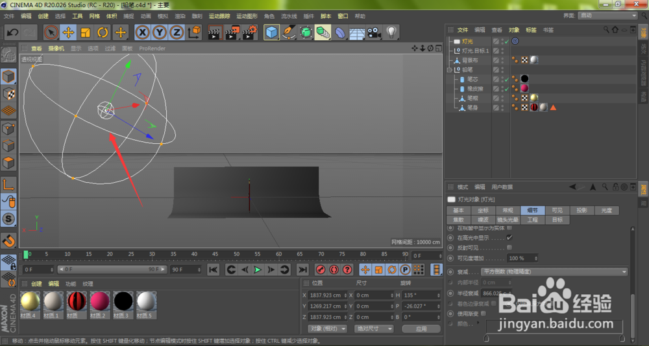Enable the 使用渐变 checkbox

click(484, 314)
